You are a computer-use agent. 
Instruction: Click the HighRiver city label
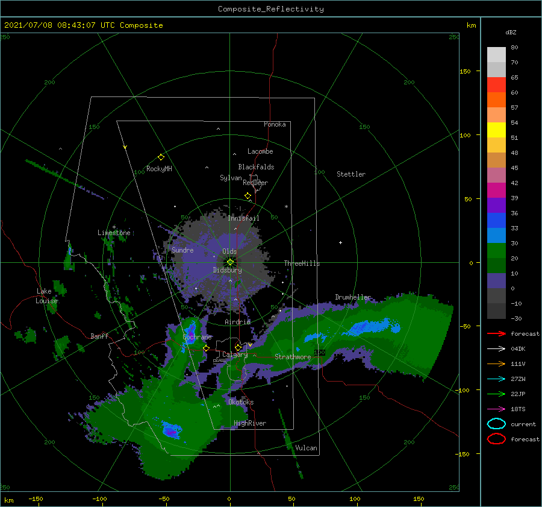coord(250,423)
